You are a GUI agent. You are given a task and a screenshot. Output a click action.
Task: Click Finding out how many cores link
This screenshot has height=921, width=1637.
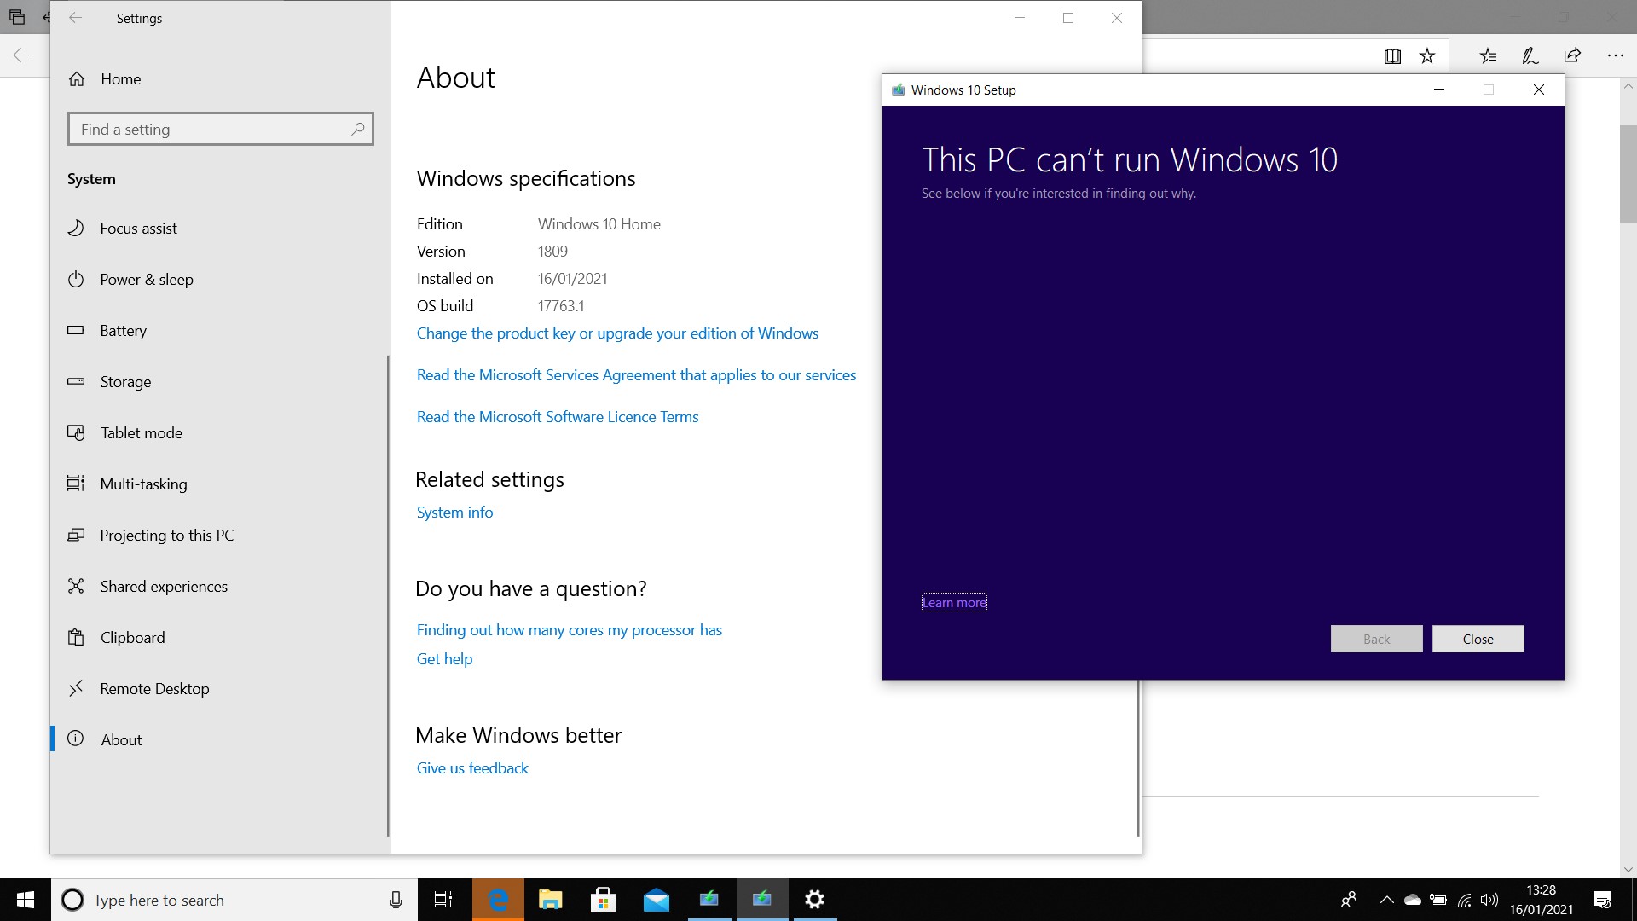coord(570,630)
